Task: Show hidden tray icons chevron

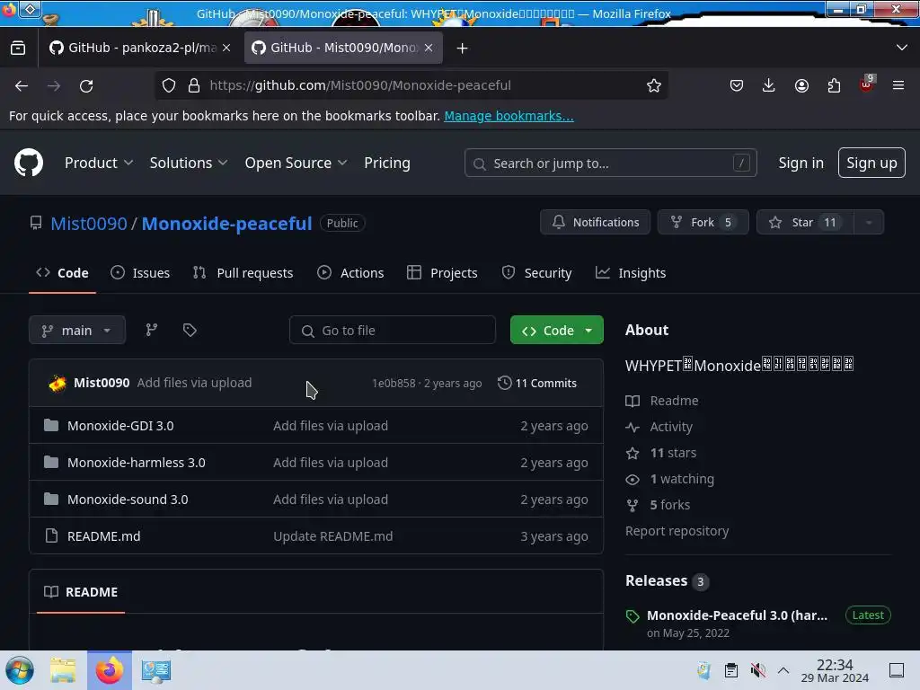Action: coord(783,670)
